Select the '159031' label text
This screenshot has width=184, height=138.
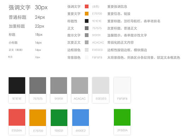coord(59,131)
